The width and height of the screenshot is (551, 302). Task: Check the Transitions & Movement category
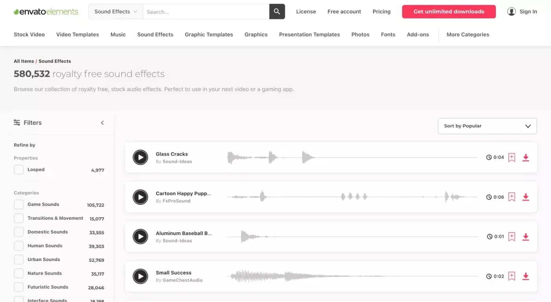18,218
